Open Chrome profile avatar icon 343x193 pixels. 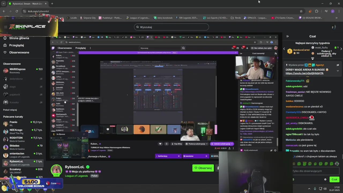[x=333, y=11]
